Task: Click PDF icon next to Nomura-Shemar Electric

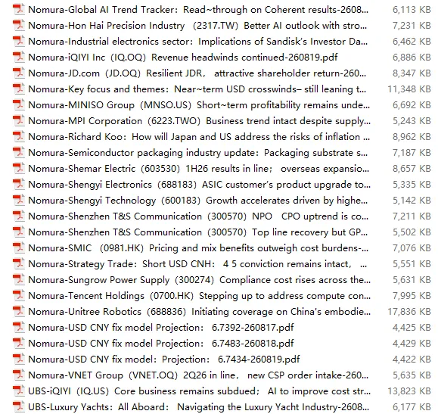Action: pyautogui.click(x=19, y=169)
